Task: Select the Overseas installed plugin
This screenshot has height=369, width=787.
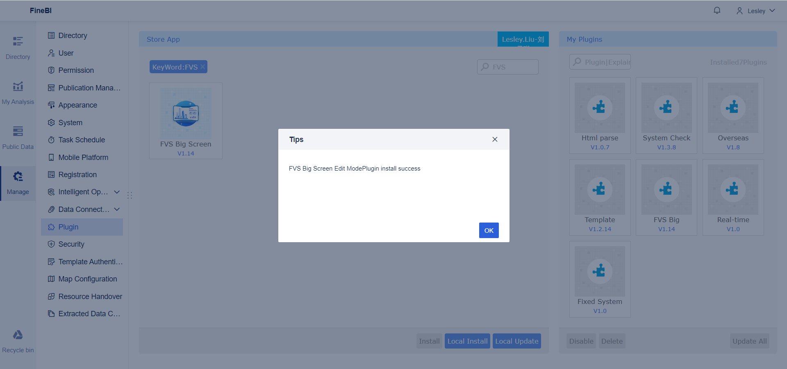Action: [733, 116]
